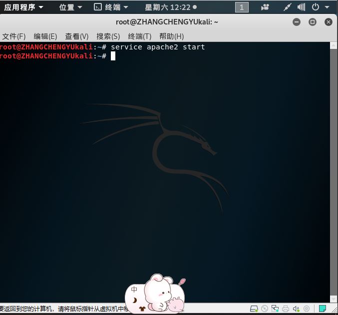The image size is (338, 315).
Task: Click the network connection plug icon
Action: (x=287, y=7)
